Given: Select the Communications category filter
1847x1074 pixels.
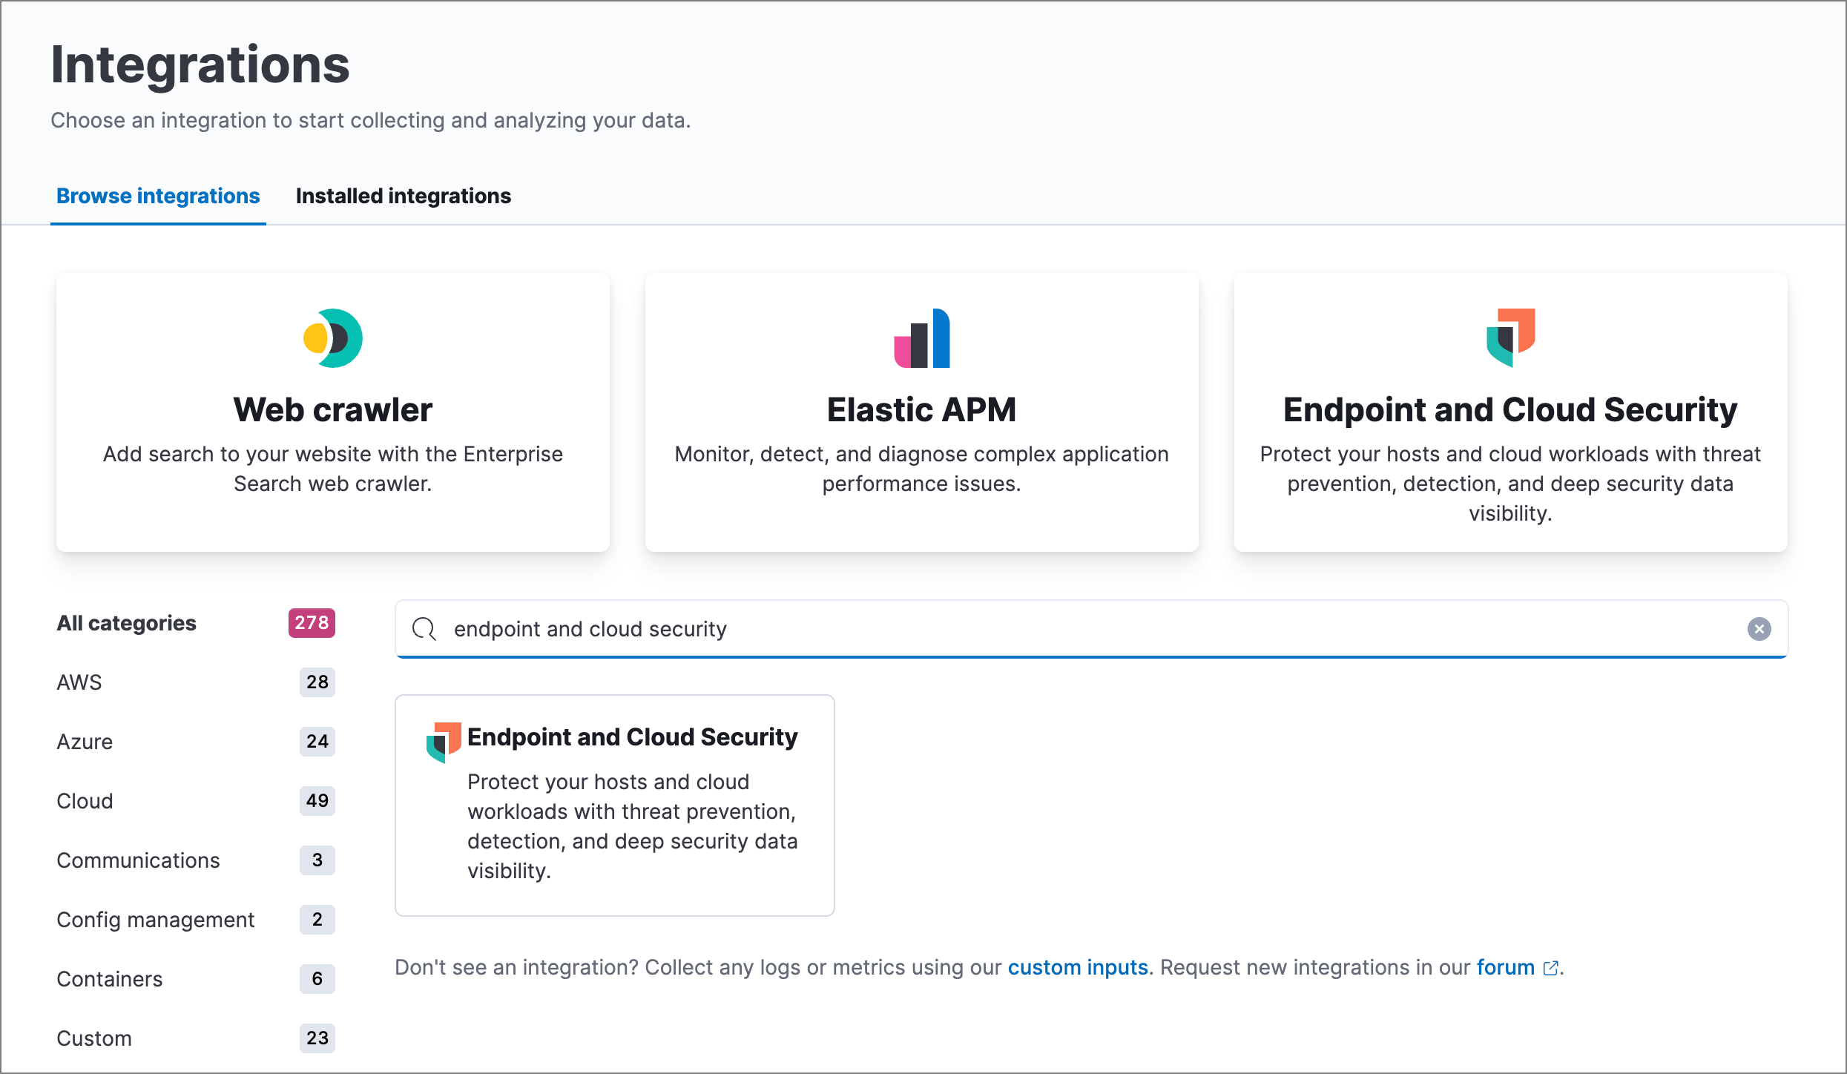Looking at the screenshot, I should coord(137,860).
